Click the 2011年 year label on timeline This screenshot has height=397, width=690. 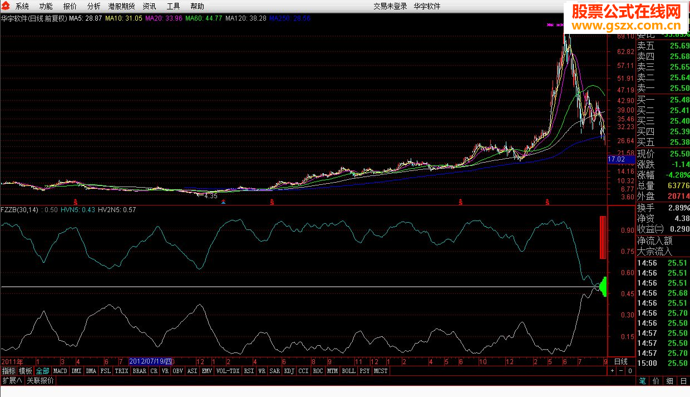(12, 361)
